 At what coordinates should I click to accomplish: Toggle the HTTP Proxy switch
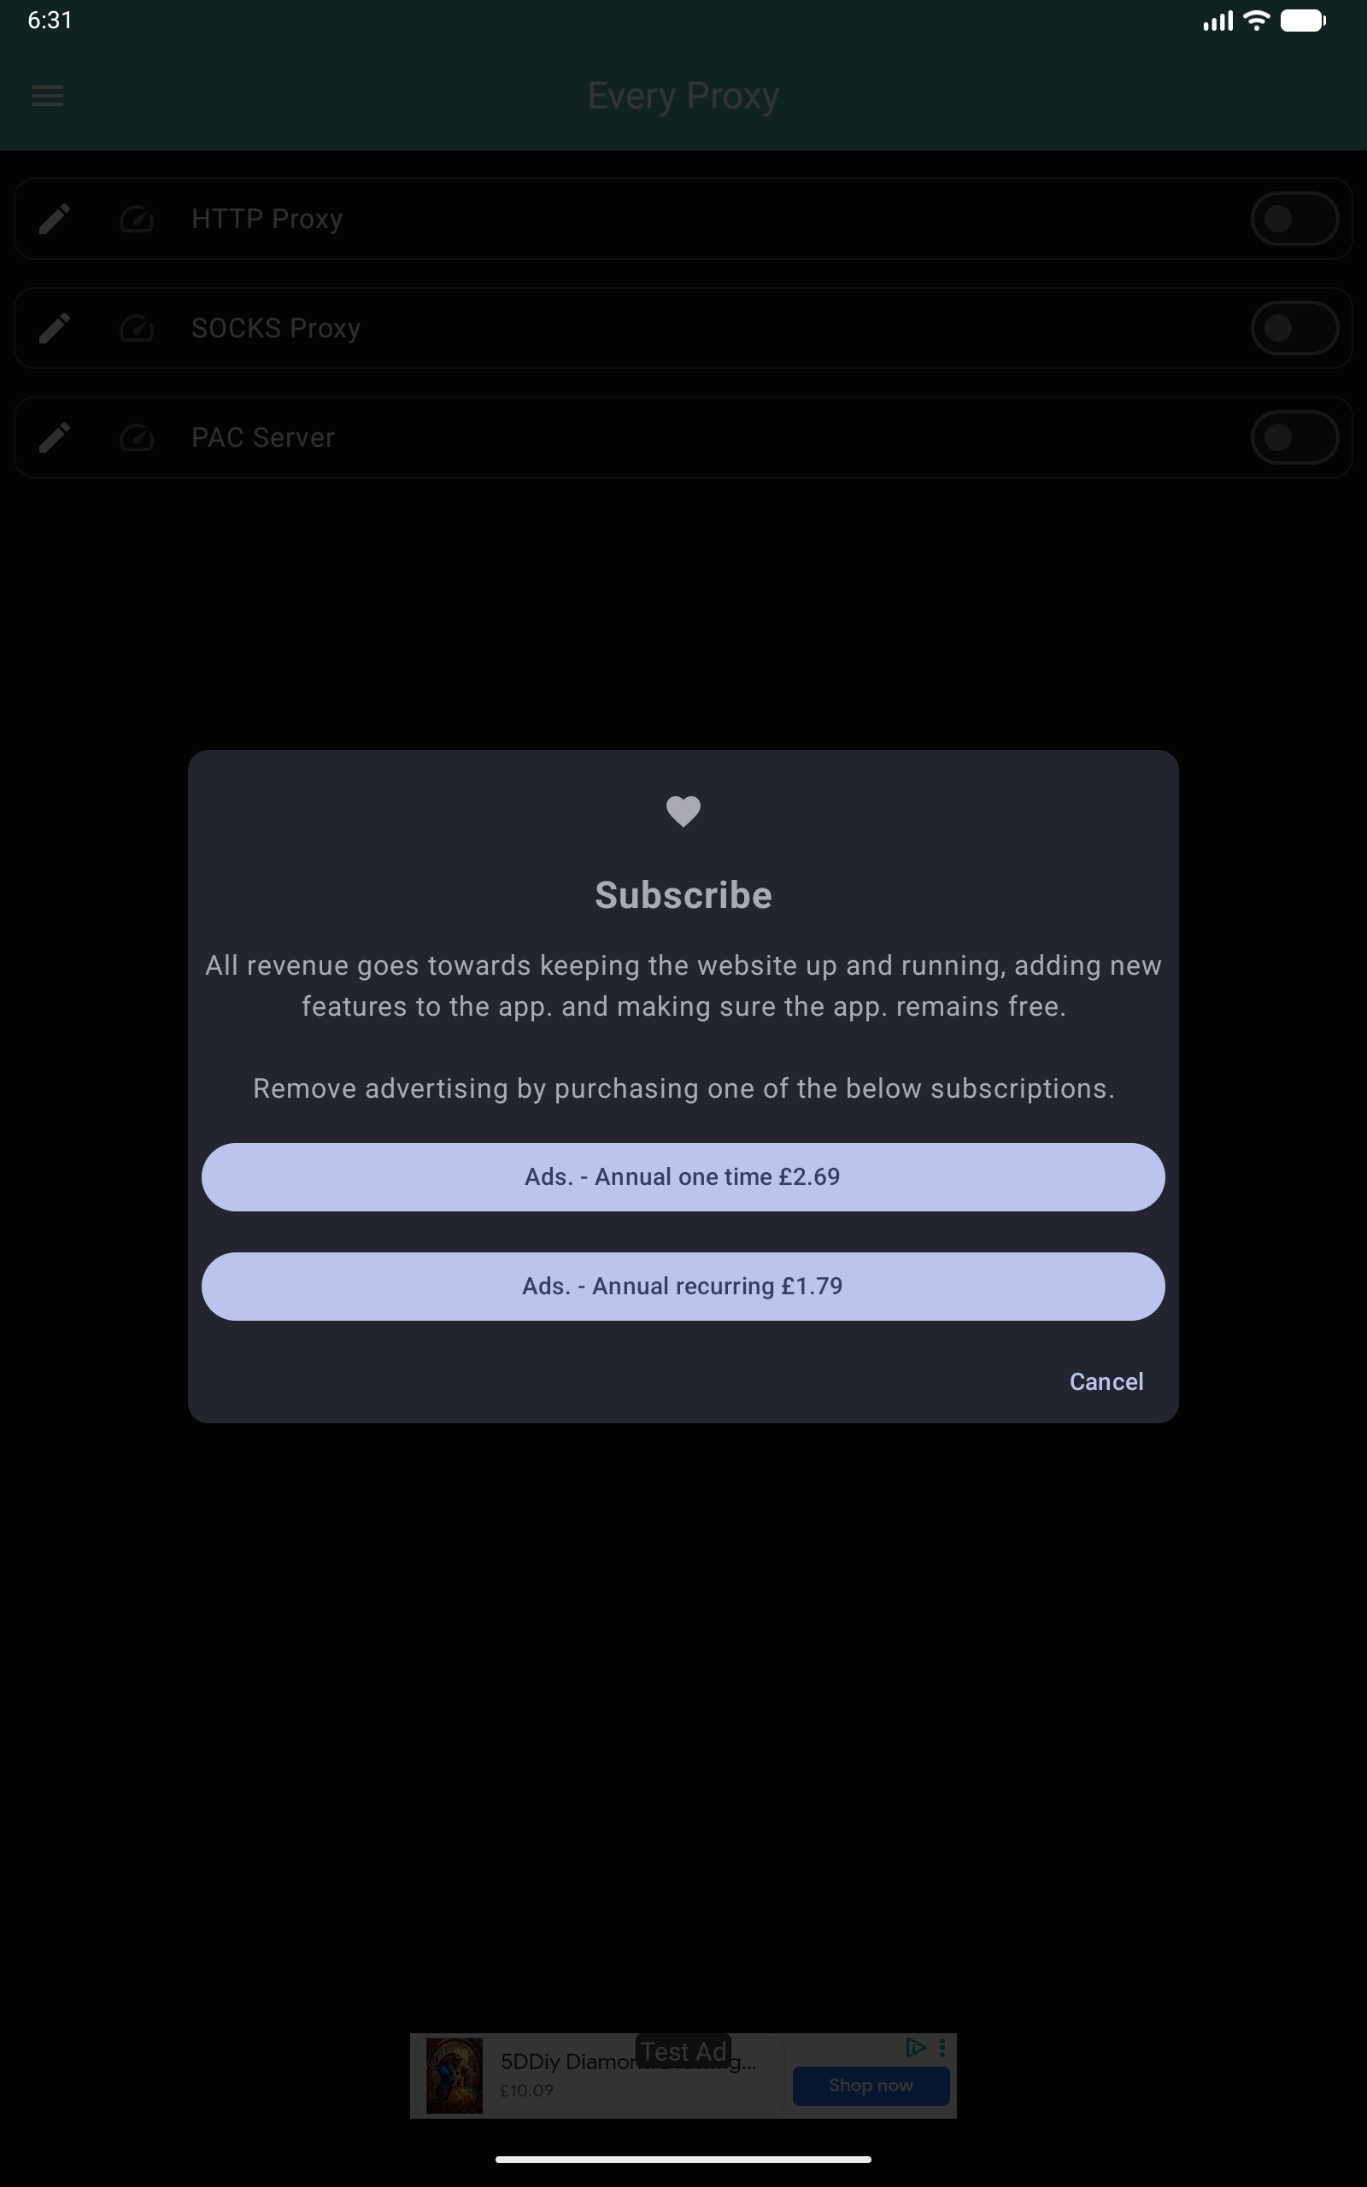coord(1294,219)
